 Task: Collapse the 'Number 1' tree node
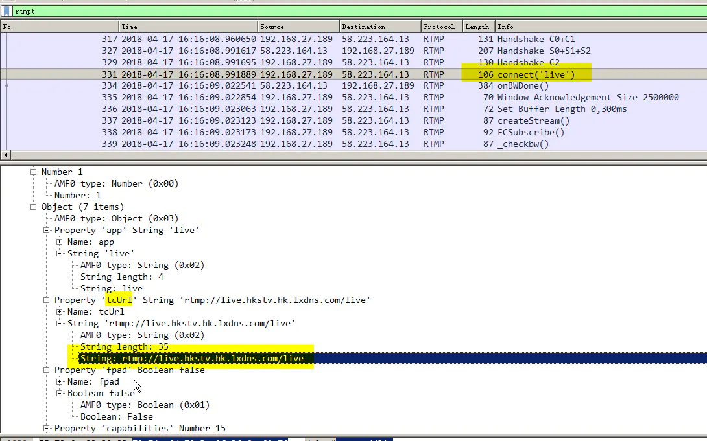34,172
